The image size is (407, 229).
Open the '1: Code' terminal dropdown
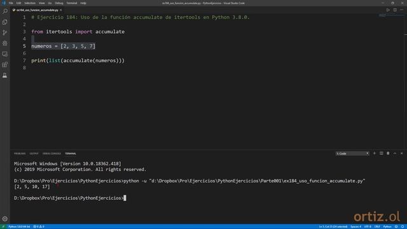point(352,153)
